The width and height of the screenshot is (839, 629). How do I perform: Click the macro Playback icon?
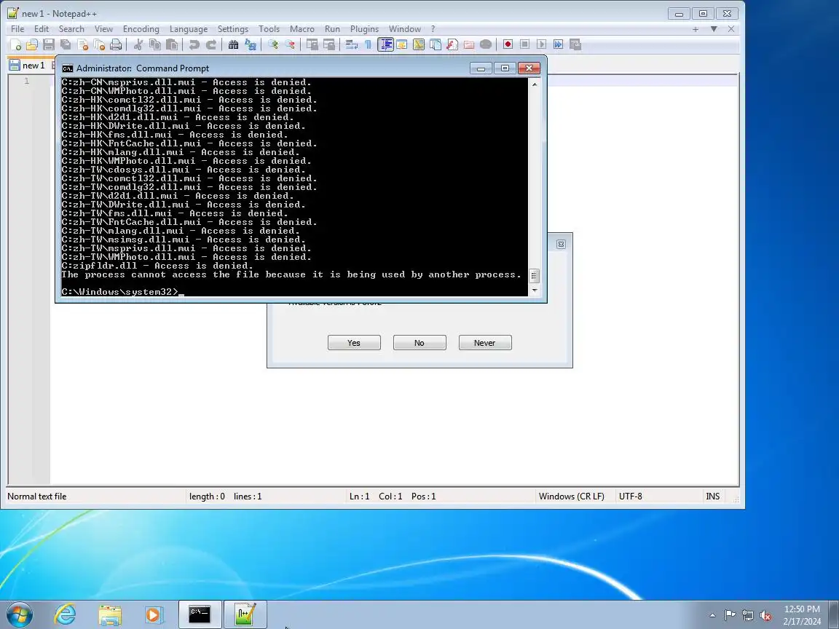pos(542,45)
